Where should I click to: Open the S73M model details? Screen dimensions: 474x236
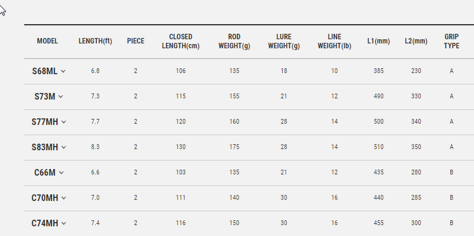click(x=45, y=97)
